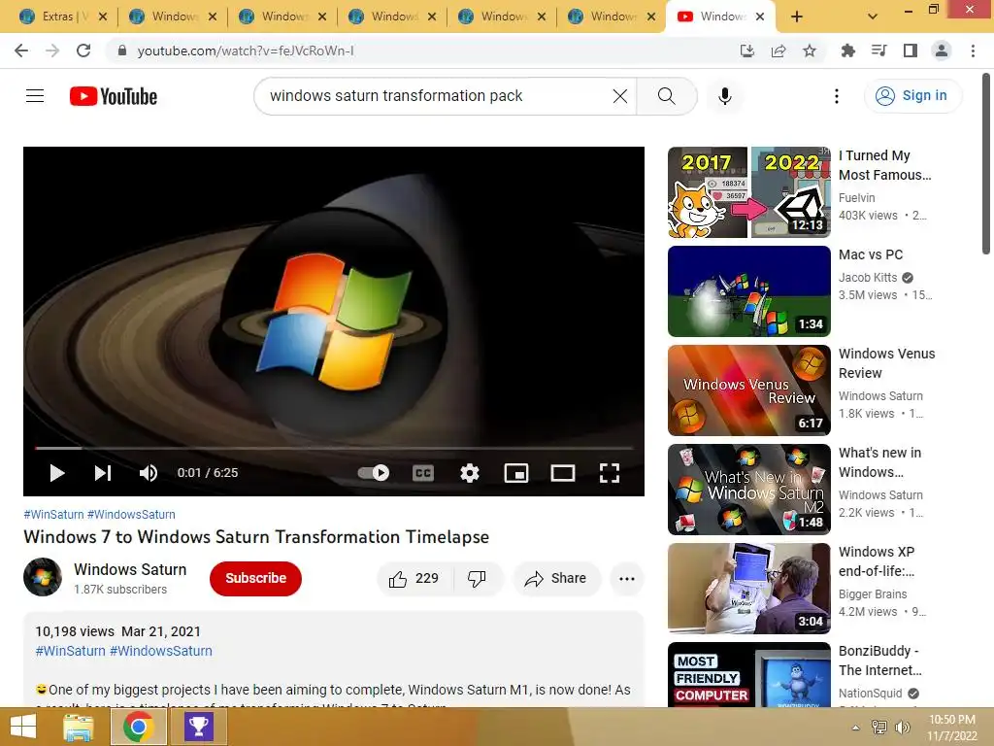Like the video with thumbs up
The height and width of the screenshot is (746, 994).
click(x=414, y=579)
